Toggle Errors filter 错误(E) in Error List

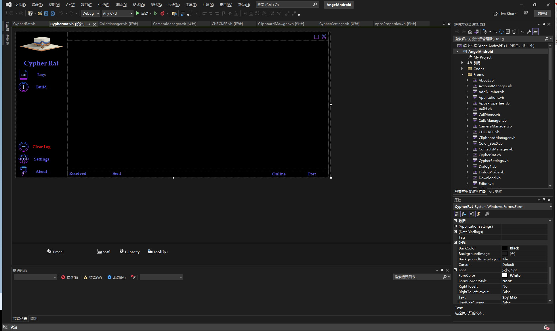(70, 277)
